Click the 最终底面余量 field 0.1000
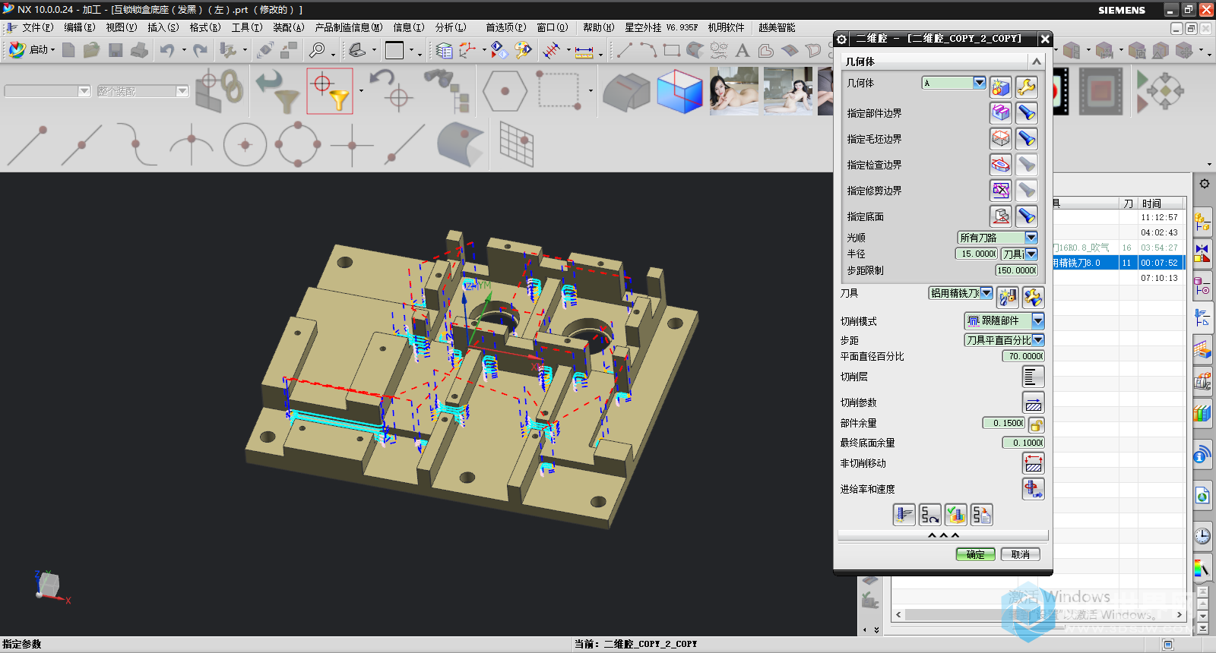Image resolution: width=1216 pixels, height=653 pixels. click(1024, 443)
